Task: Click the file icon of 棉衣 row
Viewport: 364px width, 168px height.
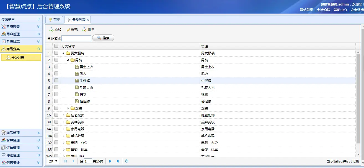Action: (x=77, y=94)
